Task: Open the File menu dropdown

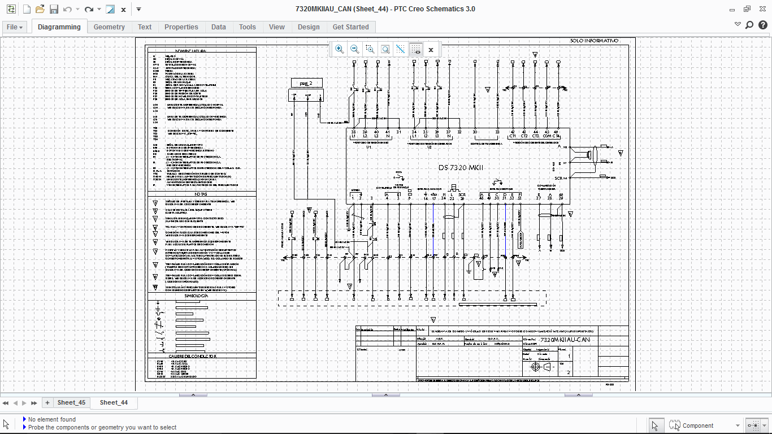Action: [15, 27]
